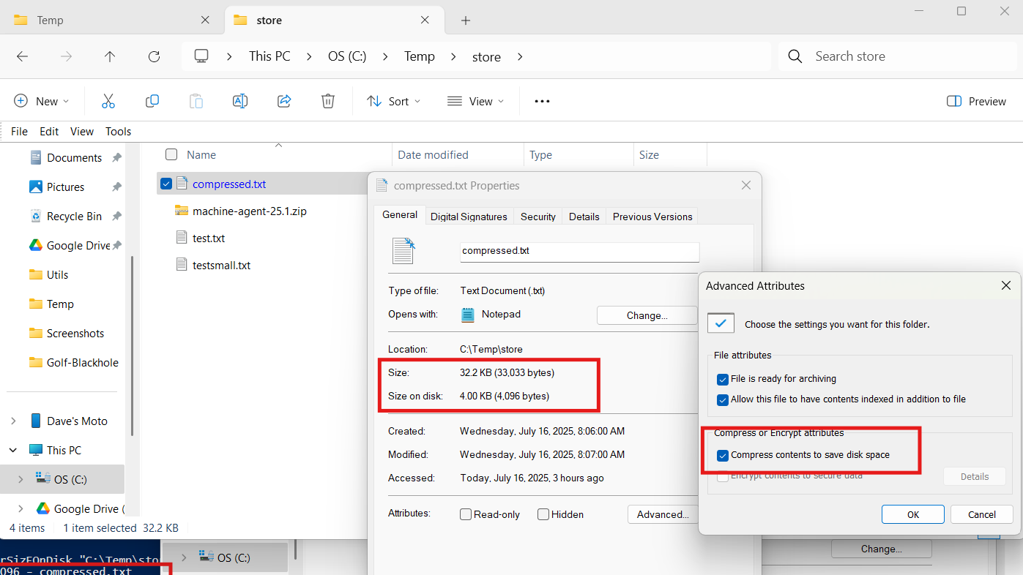Click the This PC monitor icon in address bar
The height and width of the screenshot is (575, 1023).
tap(201, 56)
